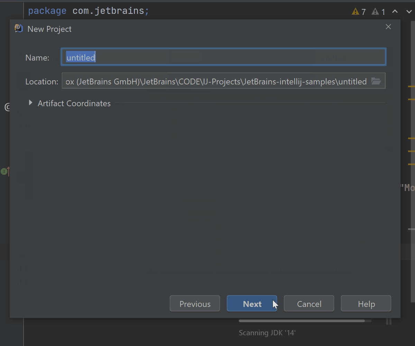
Task: Click the Scanning JDK progress bar
Action: (305, 321)
